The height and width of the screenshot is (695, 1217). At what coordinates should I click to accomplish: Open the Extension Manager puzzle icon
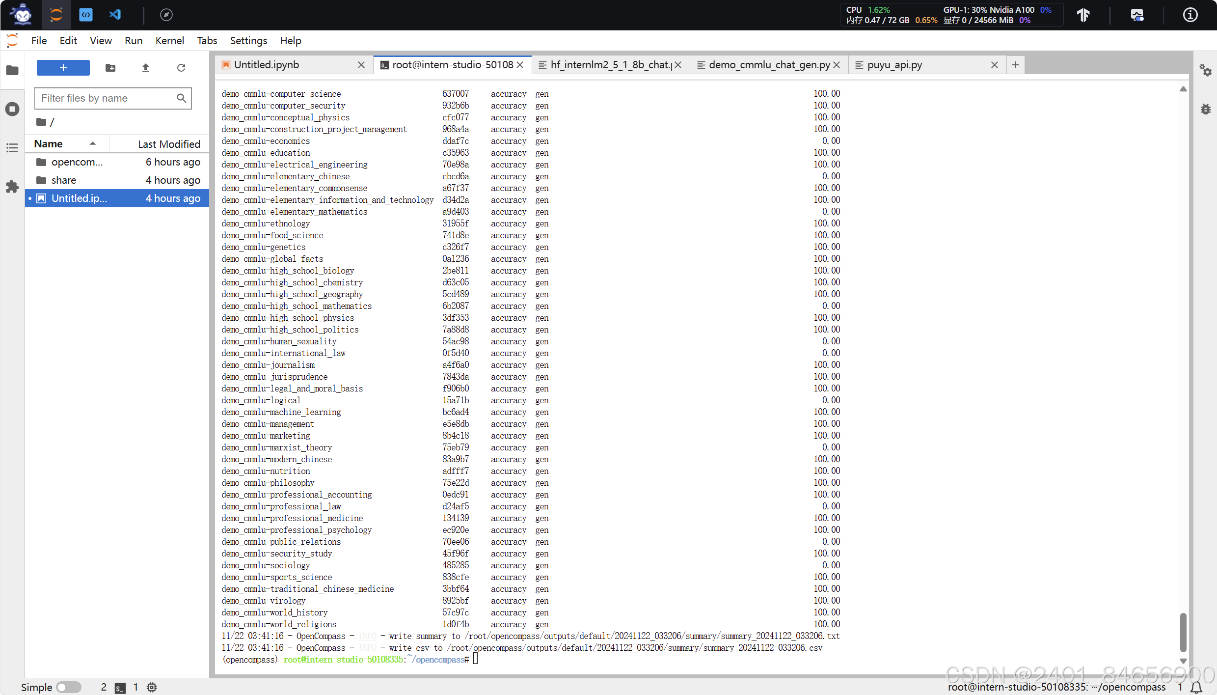coord(12,187)
